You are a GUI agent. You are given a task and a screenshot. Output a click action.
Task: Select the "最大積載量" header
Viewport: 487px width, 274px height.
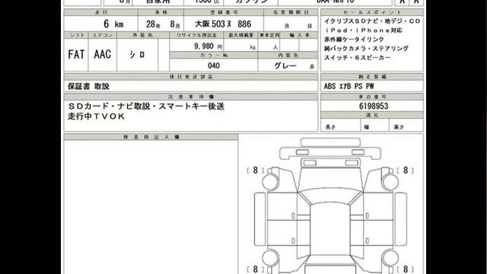(241, 35)
